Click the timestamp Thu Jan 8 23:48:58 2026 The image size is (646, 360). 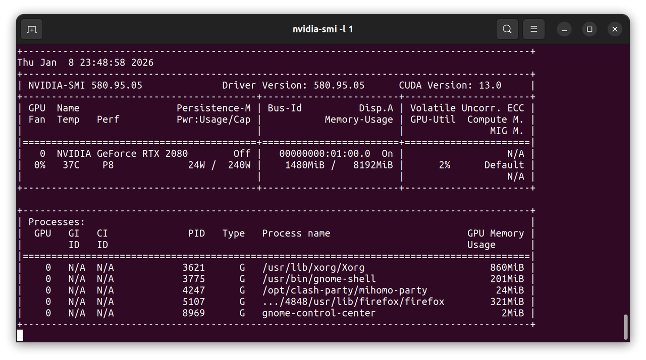[85, 63]
